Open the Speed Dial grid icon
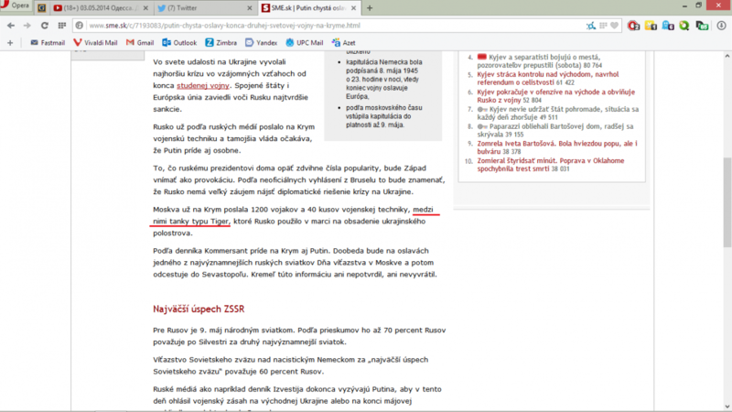Viewport: 732px width, 412px height. 61,26
